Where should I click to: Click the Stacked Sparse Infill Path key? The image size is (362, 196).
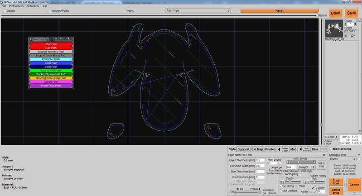pos(51,74)
